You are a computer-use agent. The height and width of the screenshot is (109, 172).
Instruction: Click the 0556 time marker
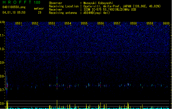click(101, 23)
